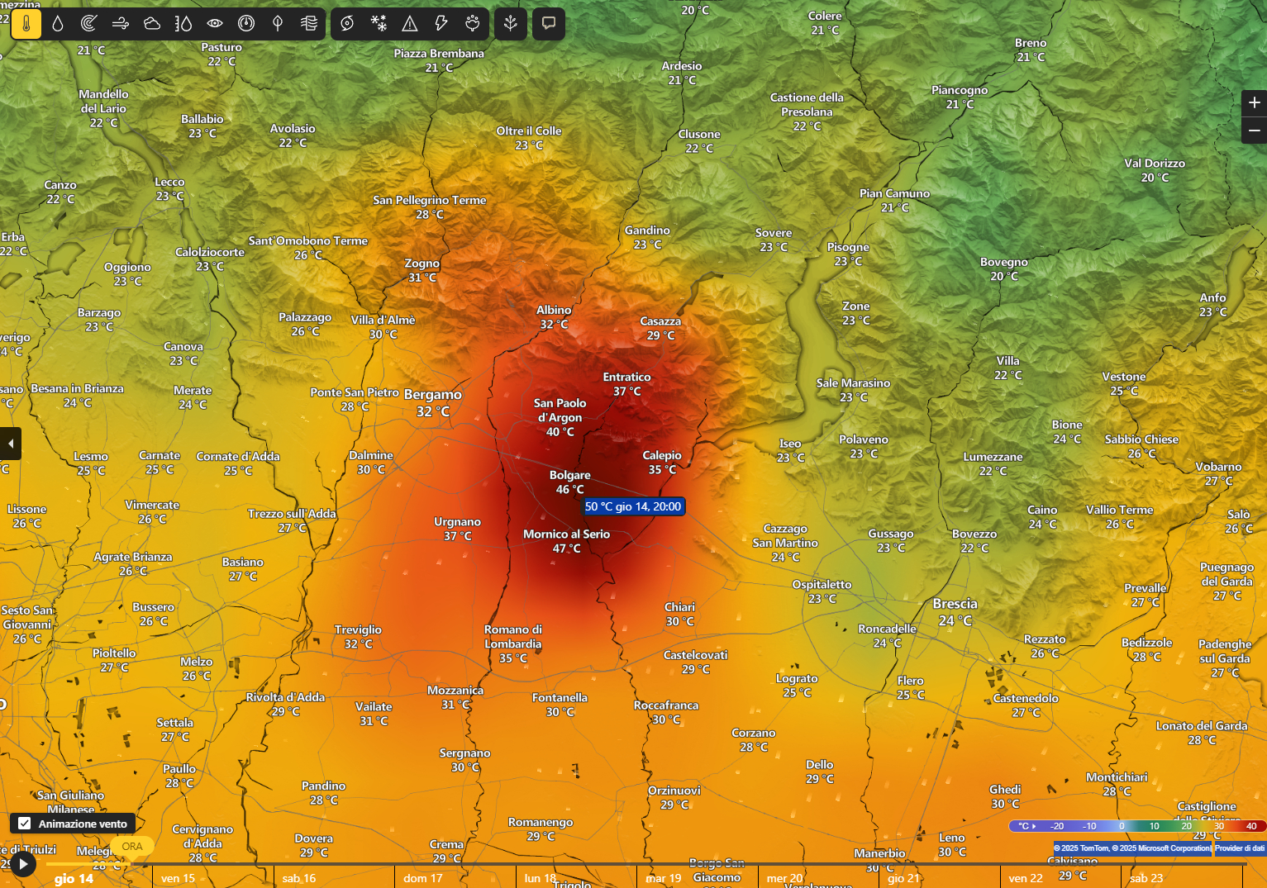The width and height of the screenshot is (1267, 888).
Task: Click the Casazza 29 °C label
Action: point(660,328)
